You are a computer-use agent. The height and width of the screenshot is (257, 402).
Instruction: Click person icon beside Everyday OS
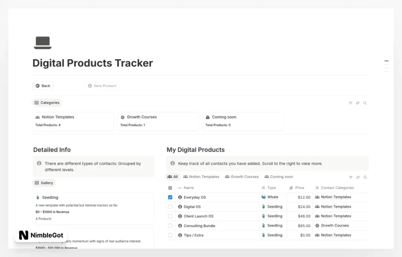[x=180, y=197]
